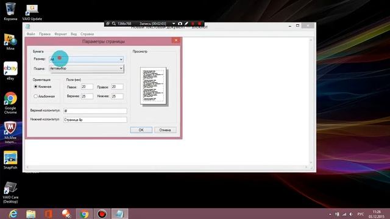Click the Notepad horizontal scrollbar right arrow

pyautogui.click(x=306, y=167)
